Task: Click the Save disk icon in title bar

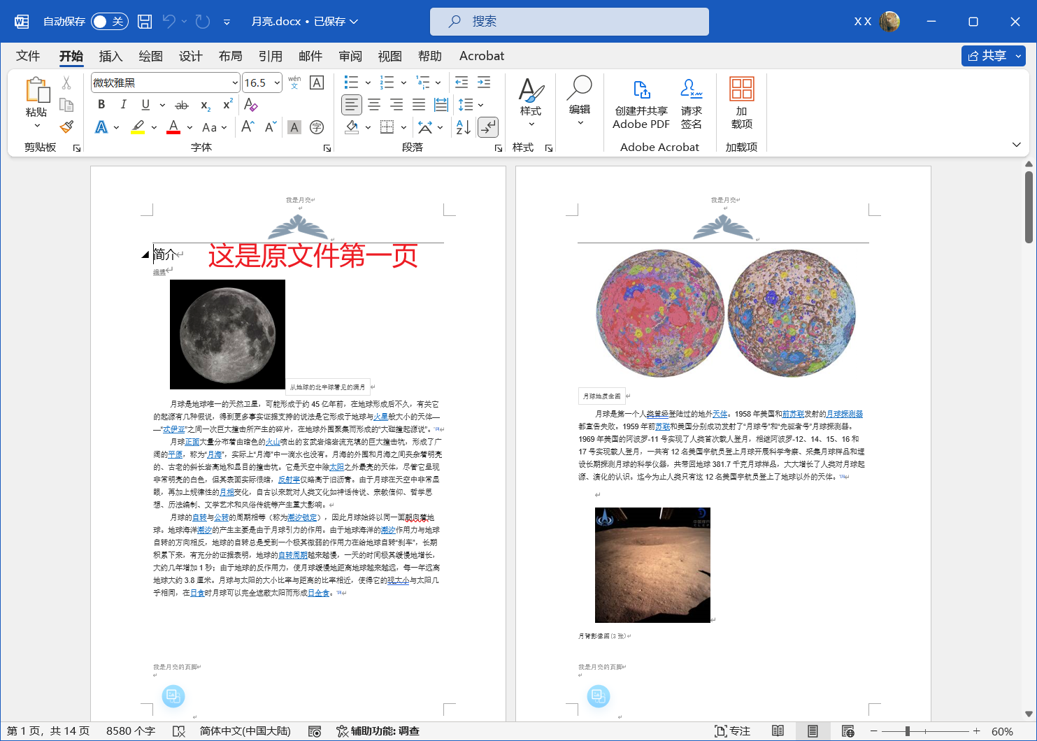Action: click(145, 22)
